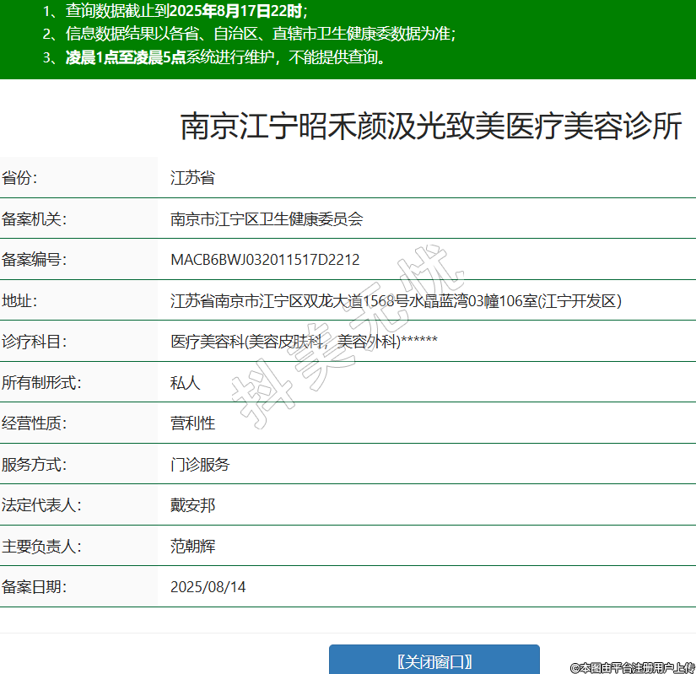
Task: Click the legal representative name 戴安邦
Action: [x=192, y=505]
